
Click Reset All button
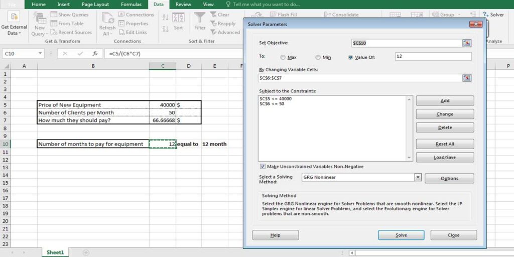click(x=445, y=144)
